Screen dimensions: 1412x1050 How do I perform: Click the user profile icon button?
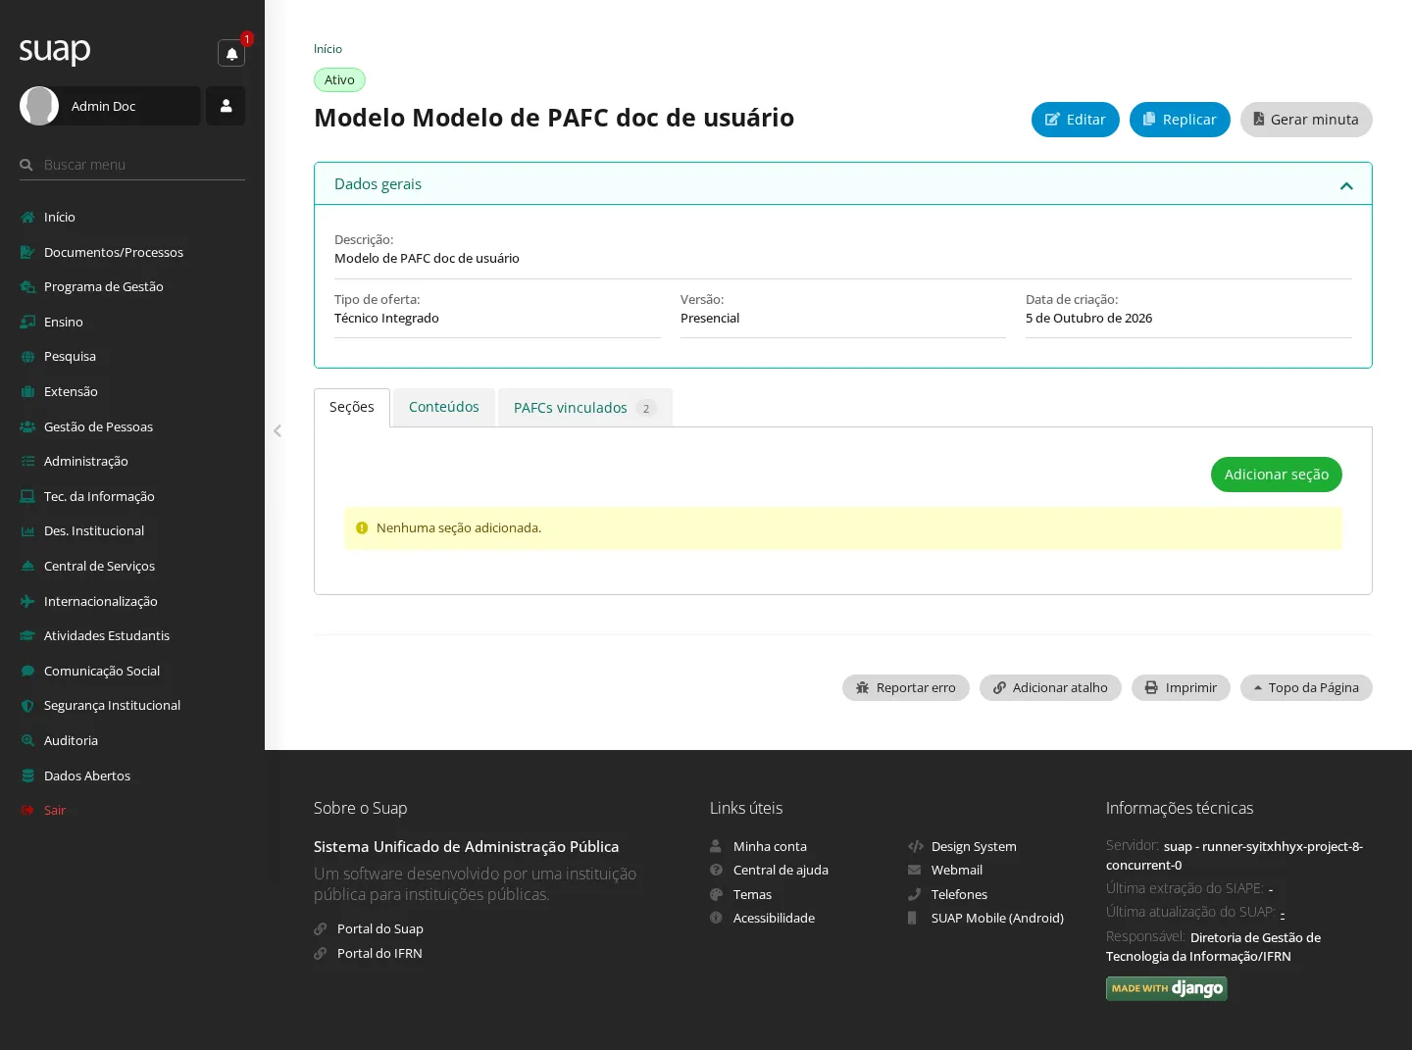[226, 106]
